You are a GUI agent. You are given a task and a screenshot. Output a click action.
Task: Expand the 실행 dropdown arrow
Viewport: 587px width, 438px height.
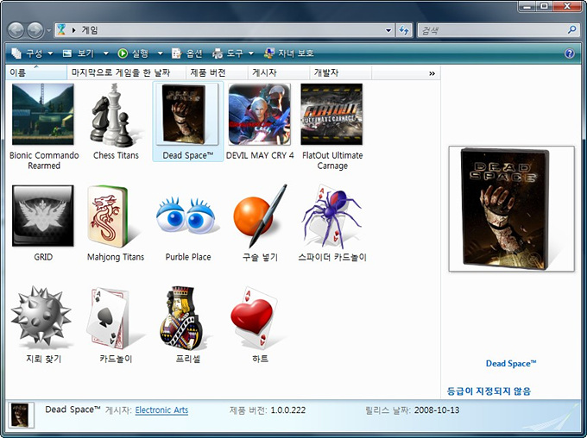point(161,53)
